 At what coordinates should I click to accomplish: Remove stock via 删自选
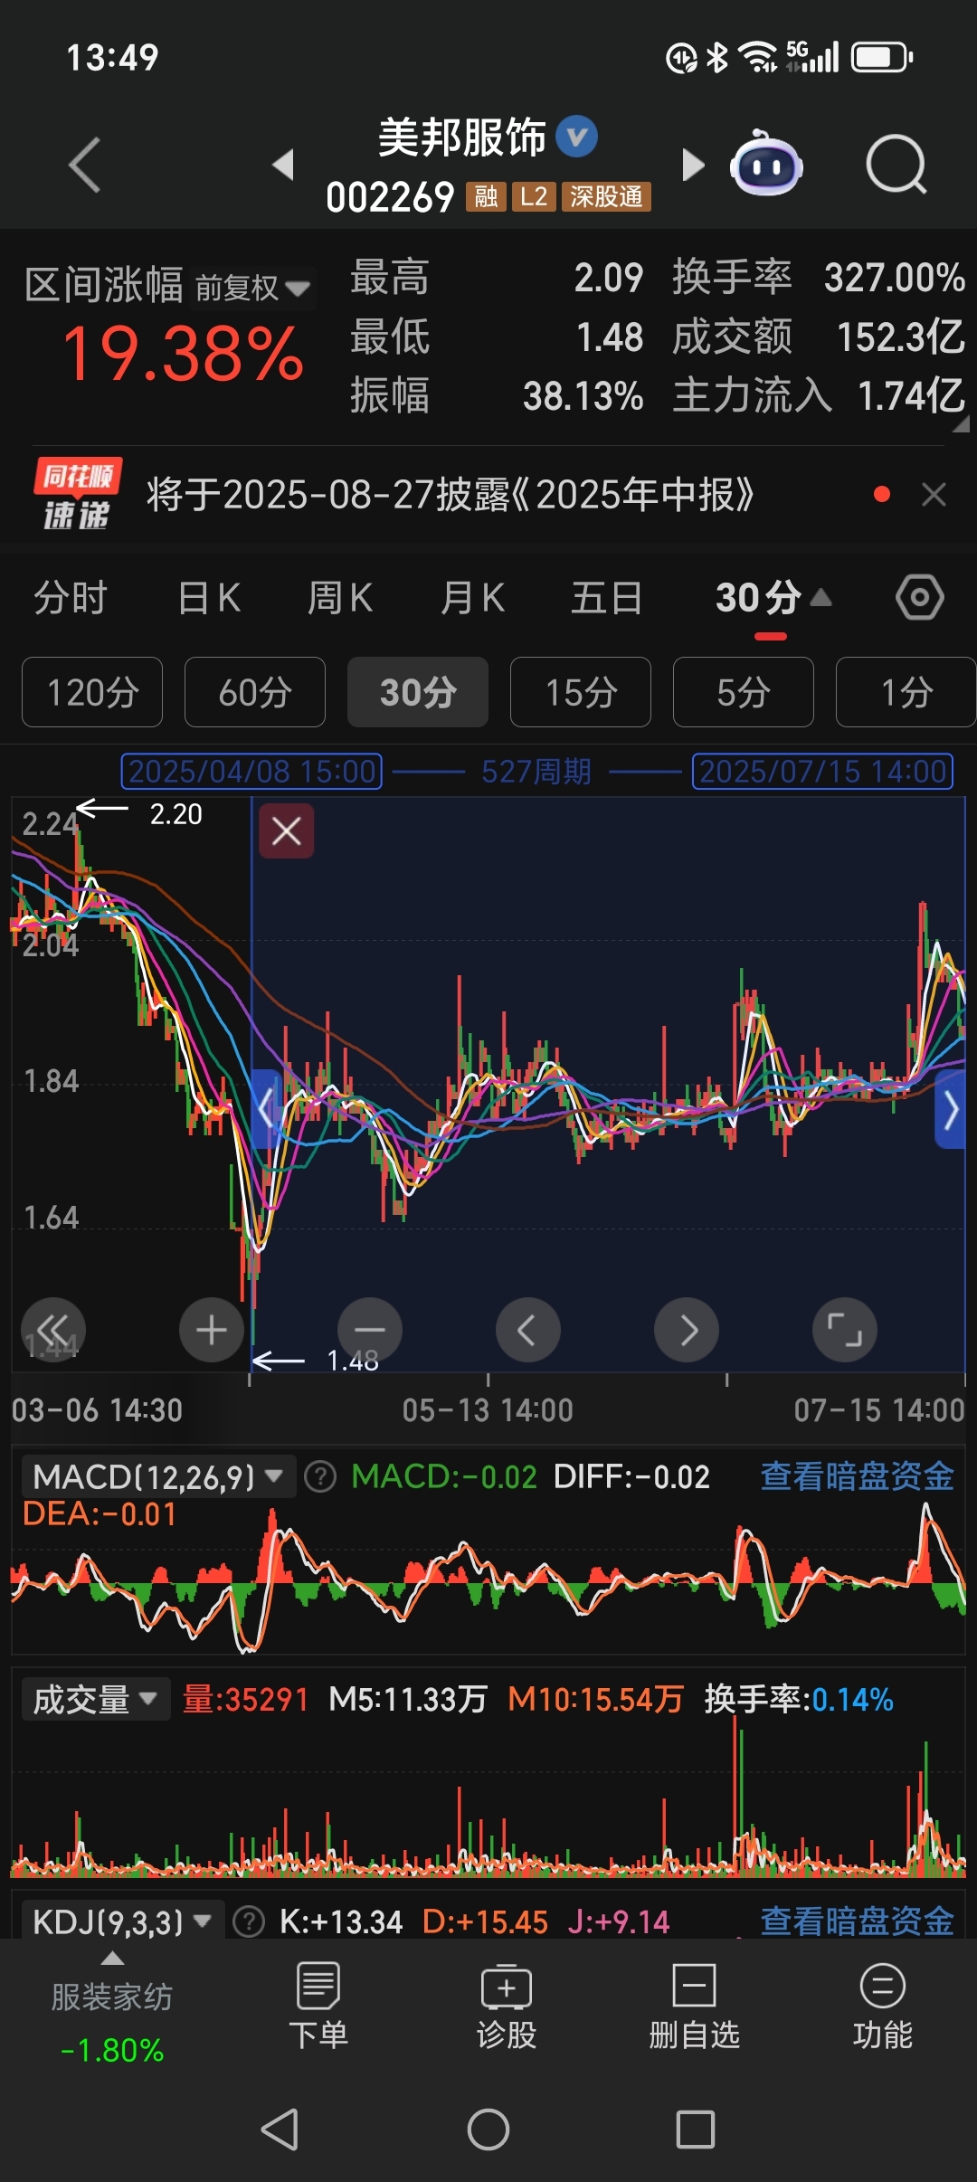pyautogui.click(x=695, y=2006)
